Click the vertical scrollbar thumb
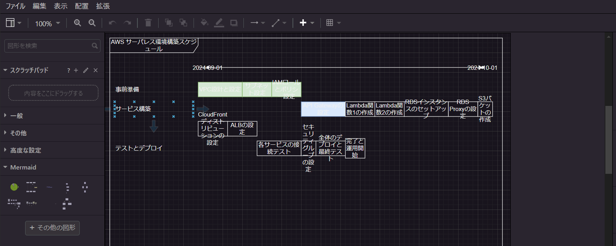Image resolution: width=616 pixels, height=246 pixels. click(x=609, y=140)
